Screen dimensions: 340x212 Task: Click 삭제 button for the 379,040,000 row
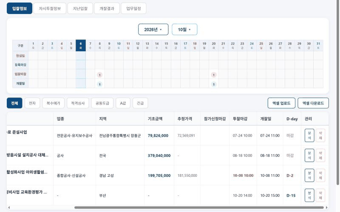320,155
